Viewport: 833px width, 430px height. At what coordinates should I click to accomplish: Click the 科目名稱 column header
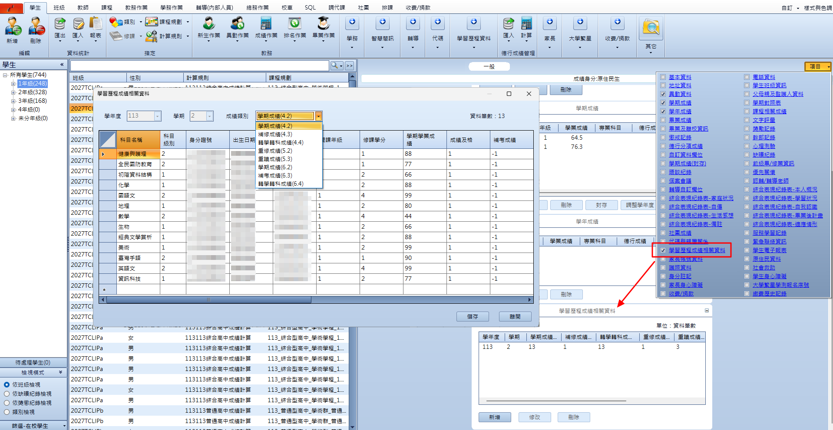[138, 140]
